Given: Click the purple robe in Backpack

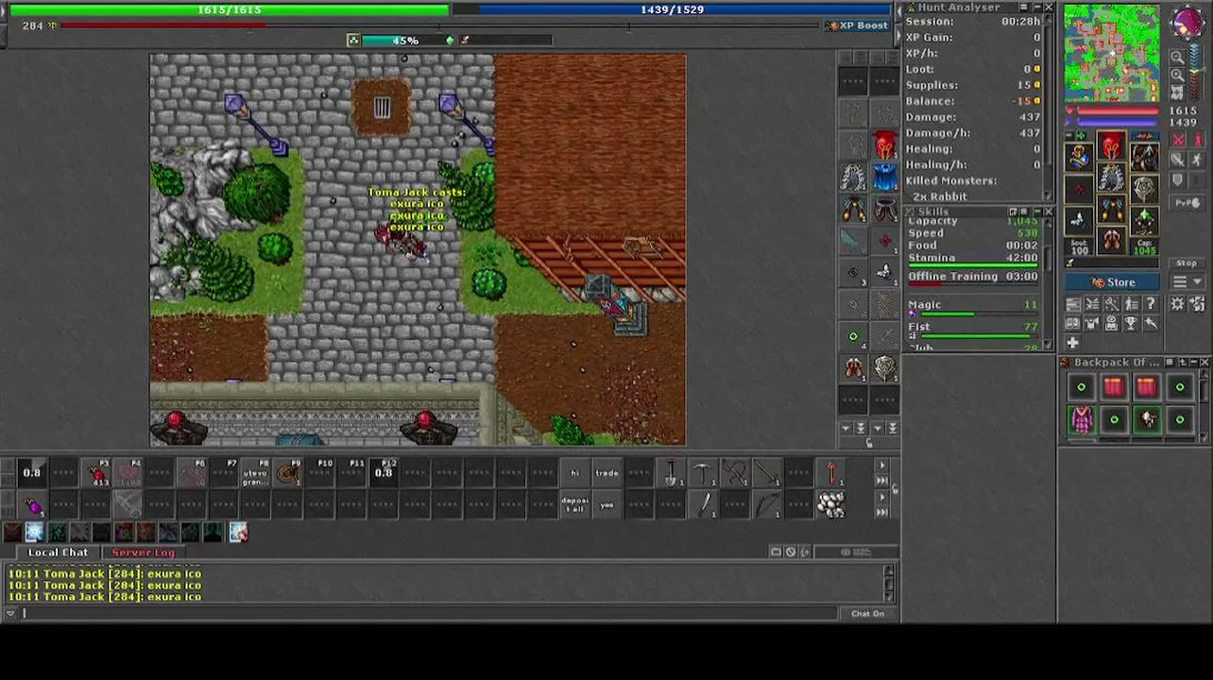Looking at the screenshot, I should 1082,419.
